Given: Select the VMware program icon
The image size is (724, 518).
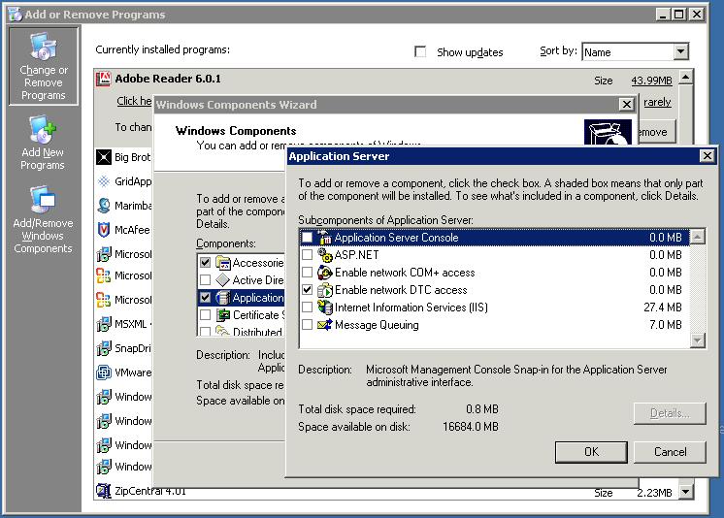Looking at the screenshot, I should pos(104,372).
